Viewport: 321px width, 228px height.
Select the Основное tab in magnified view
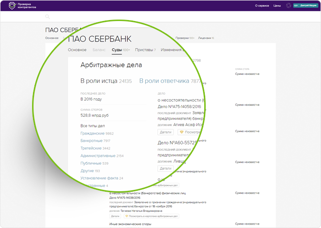tap(77, 50)
